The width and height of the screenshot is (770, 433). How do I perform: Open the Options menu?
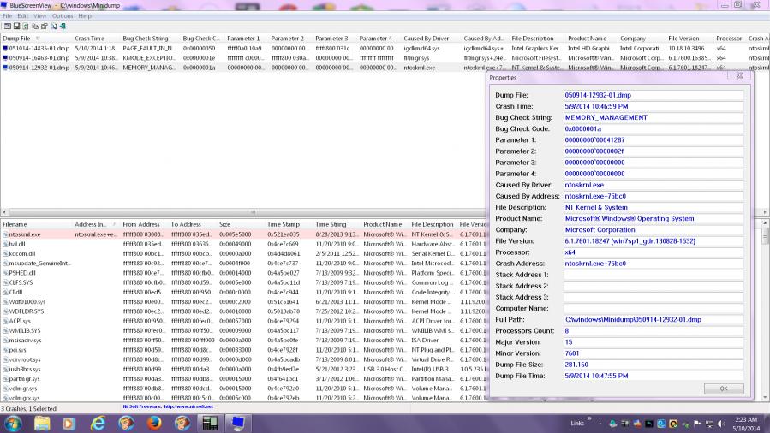63,16
